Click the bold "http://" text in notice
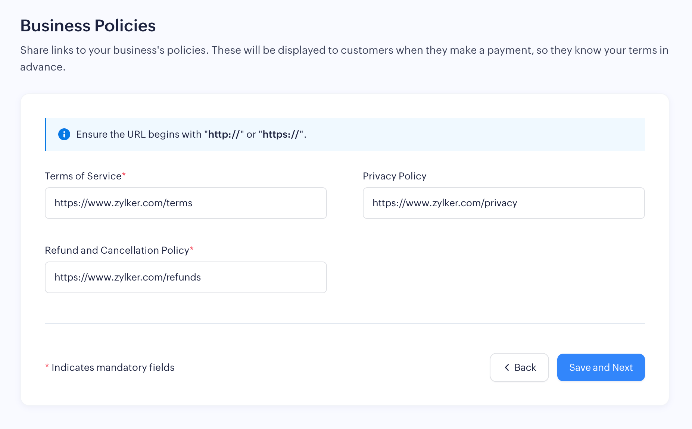This screenshot has width=692, height=429. 224,134
